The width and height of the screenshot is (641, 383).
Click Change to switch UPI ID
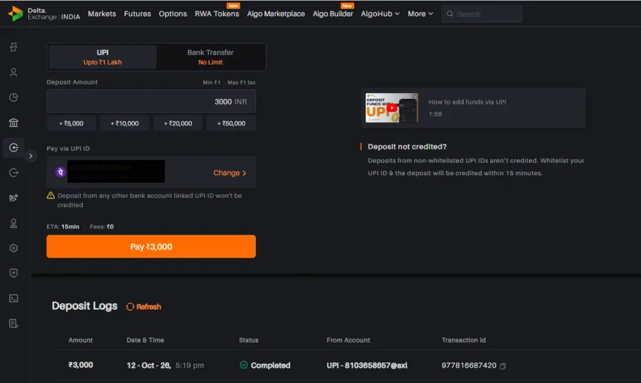[230, 173]
